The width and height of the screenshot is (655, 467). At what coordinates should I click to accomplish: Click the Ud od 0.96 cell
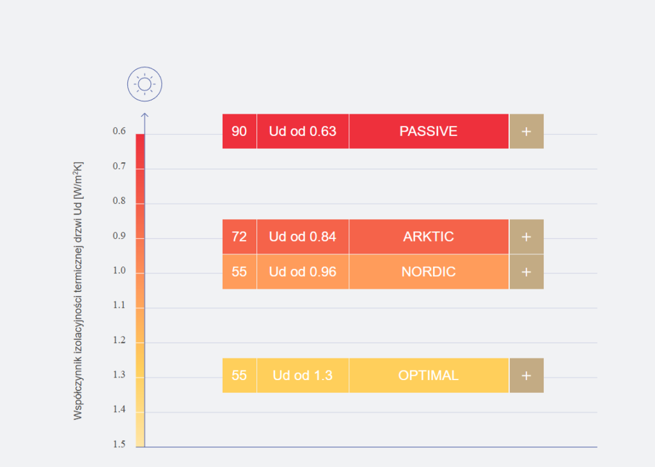pyautogui.click(x=303, y=272)
